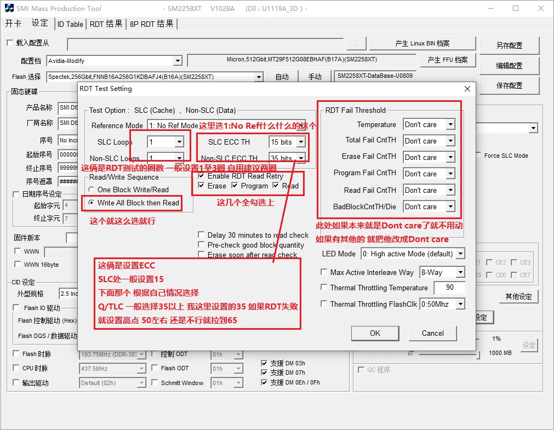Open the 8P RDT 结果 tab

click(x=152, y=24)
